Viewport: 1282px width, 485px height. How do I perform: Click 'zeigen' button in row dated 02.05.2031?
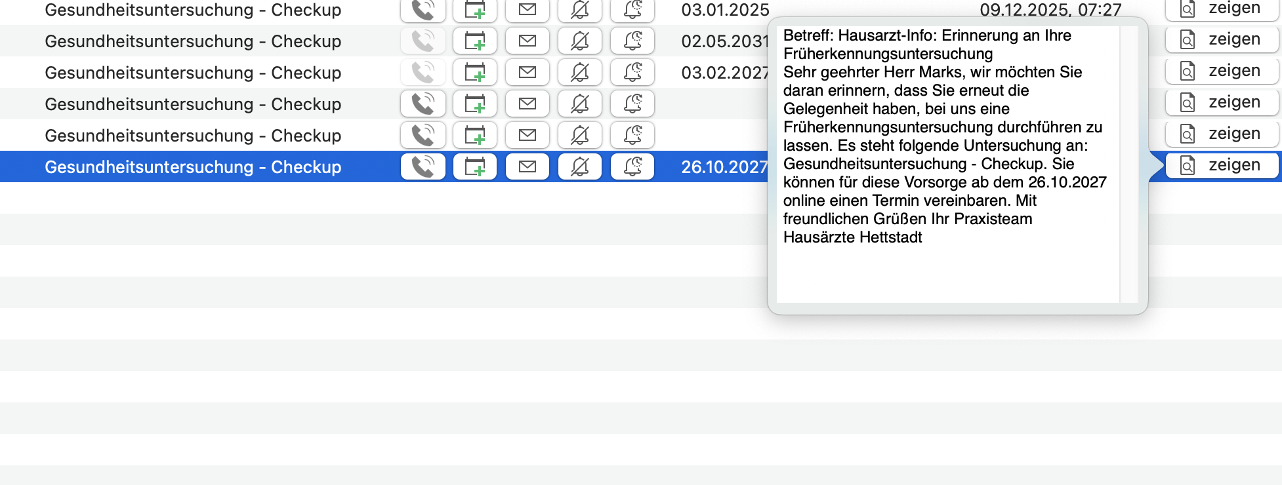pyautogui.click(x=1222, y=39)
